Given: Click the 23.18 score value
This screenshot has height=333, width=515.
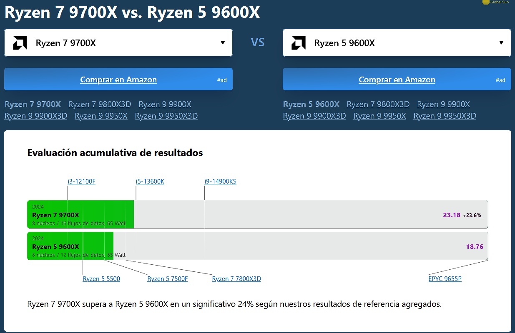Looking at the screenshot, I should [452, 215].
